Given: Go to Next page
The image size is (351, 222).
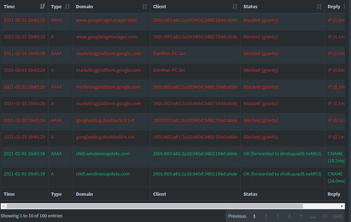Looking at the screenshot, I should tap(337, 216).
